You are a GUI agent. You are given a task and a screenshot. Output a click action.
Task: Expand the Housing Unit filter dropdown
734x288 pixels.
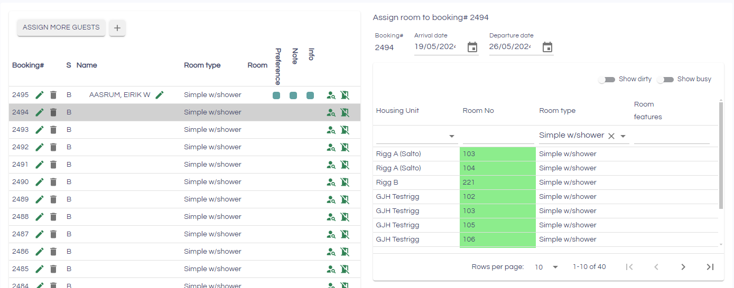452,136
